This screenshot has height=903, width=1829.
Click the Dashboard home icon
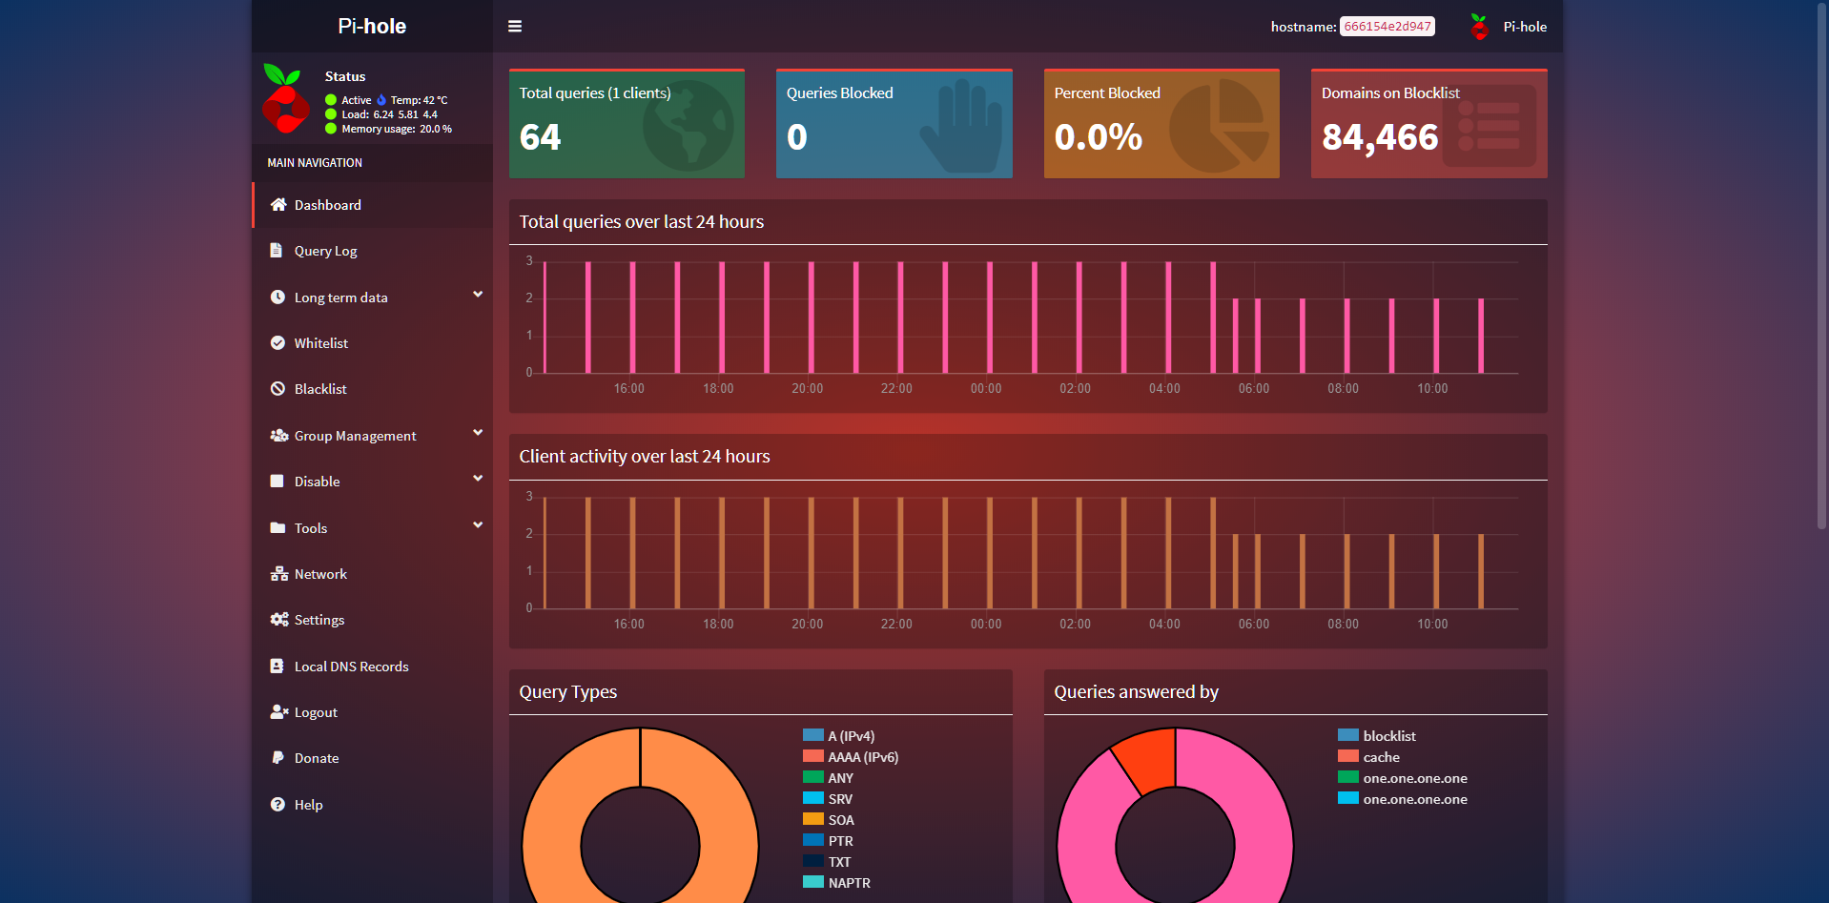point(278,205)
